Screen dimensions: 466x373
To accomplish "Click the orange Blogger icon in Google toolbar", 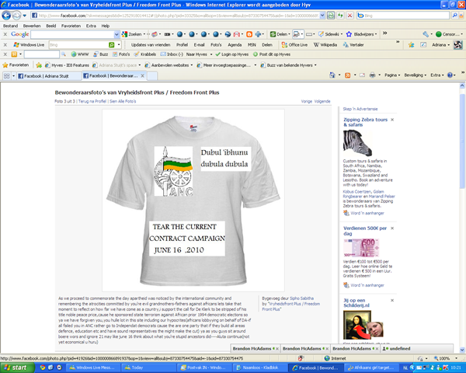I will 249,34.
